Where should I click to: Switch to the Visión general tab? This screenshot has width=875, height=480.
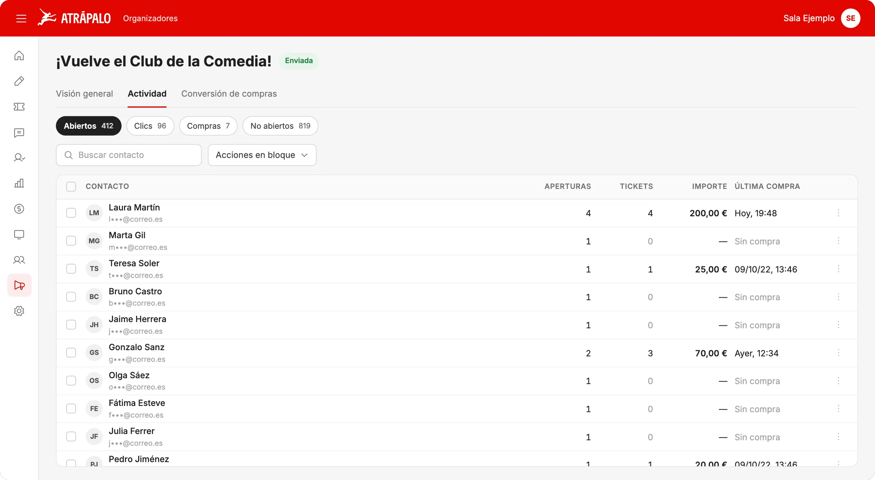point(84,94)
